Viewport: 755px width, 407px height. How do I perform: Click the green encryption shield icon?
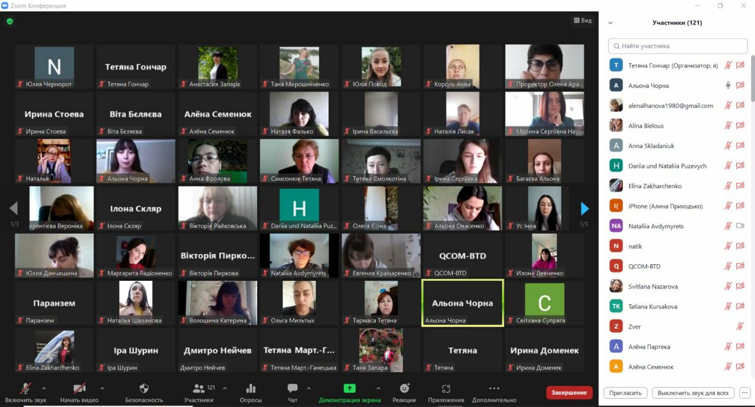point(9,21)
